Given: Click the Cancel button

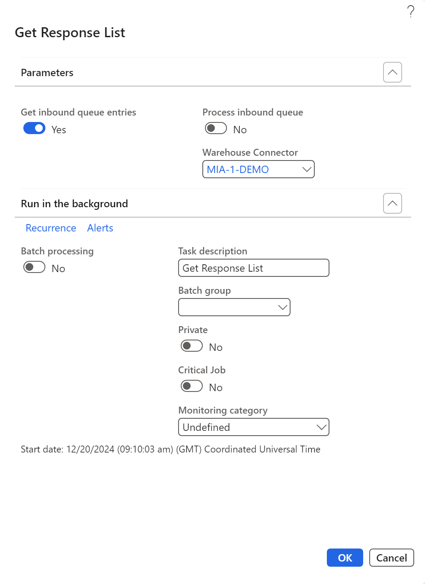Looking at the screenshot, I should pos(391,558).
